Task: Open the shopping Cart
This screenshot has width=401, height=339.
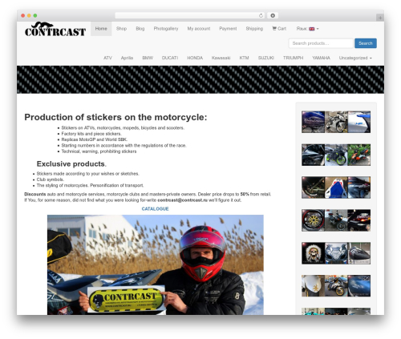Action: tap(279, 29)
